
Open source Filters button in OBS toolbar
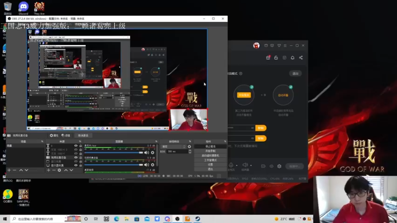66,135
